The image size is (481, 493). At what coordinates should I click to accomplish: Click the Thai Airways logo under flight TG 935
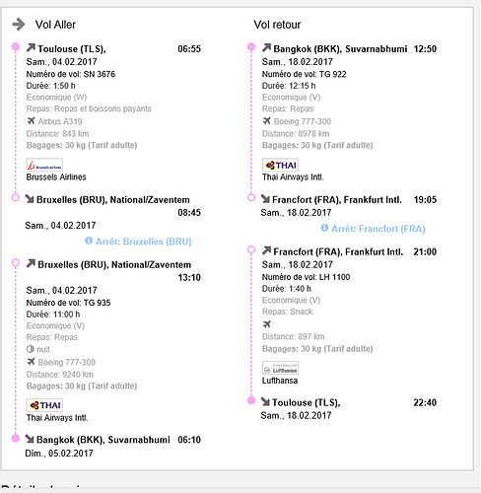click(44, 405)
